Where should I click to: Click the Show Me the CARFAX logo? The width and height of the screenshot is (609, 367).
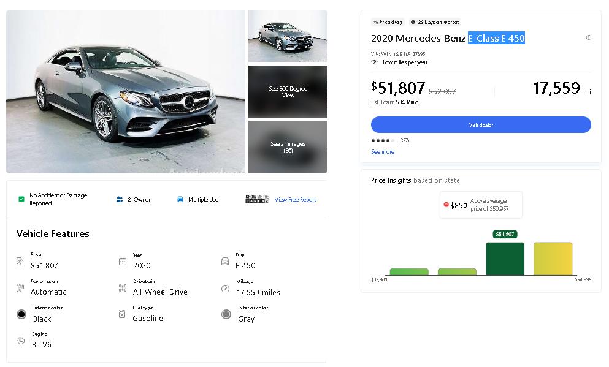(x=257, y=199)
